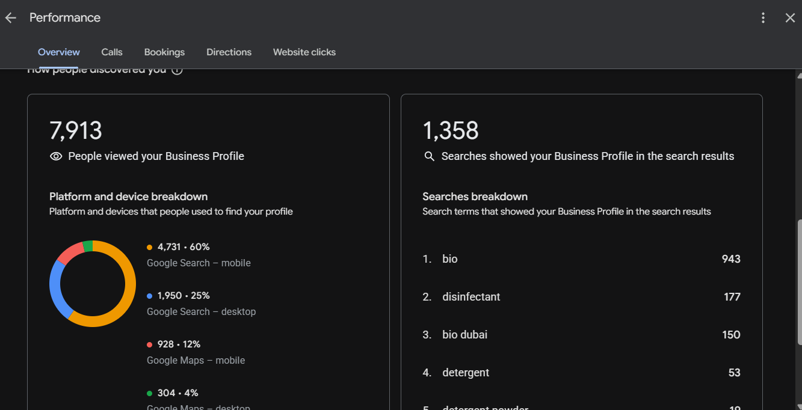Screen dimensions: 802x410
Task: Click the "4,731 • 60%" value
Action: [x=184, y=247]
